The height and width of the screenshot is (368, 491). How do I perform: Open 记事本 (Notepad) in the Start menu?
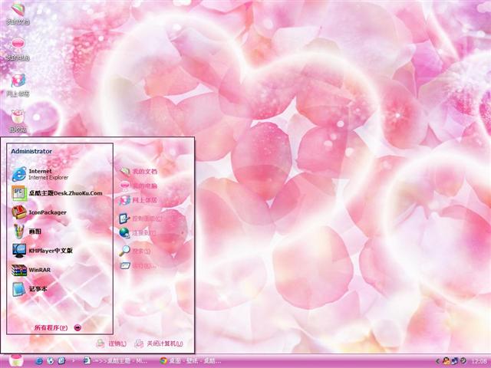[x=30, y=289]
